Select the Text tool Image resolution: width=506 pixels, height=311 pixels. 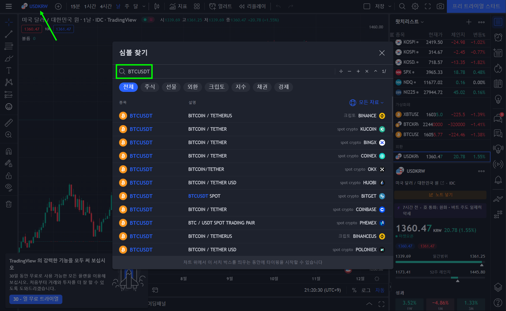click(x=9, y=70)
